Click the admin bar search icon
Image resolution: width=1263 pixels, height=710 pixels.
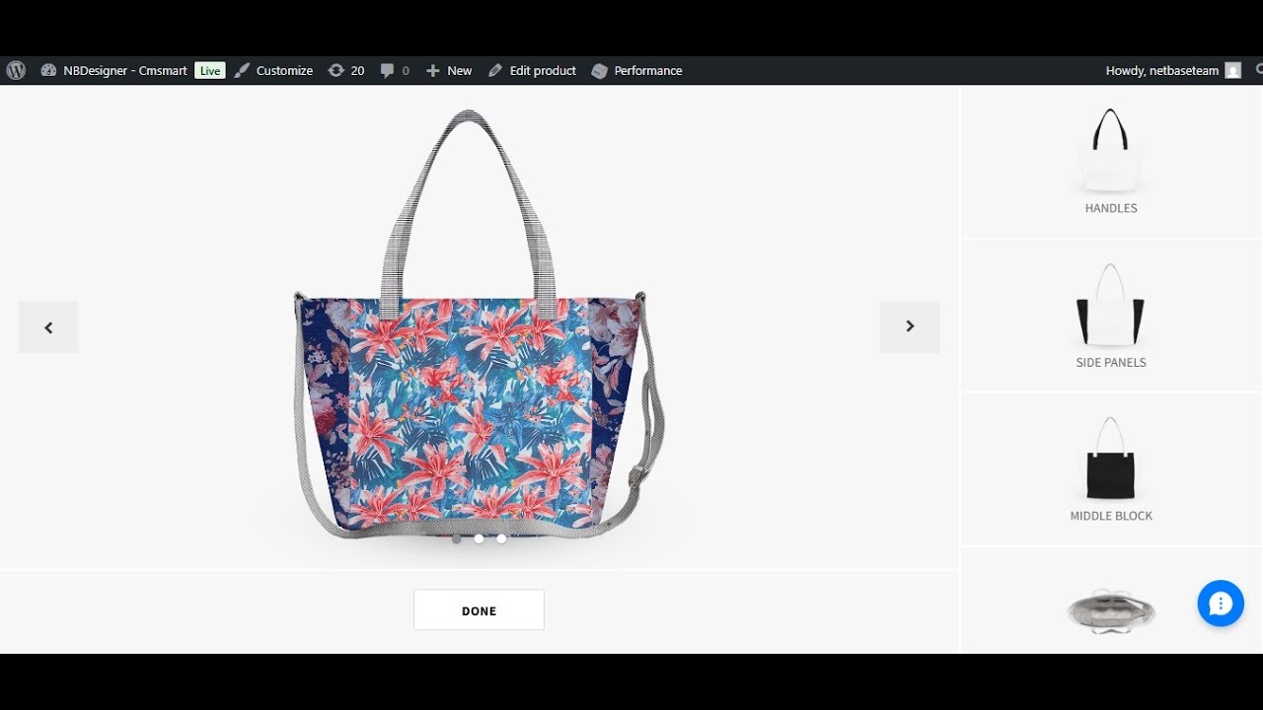click(1258, 70)
